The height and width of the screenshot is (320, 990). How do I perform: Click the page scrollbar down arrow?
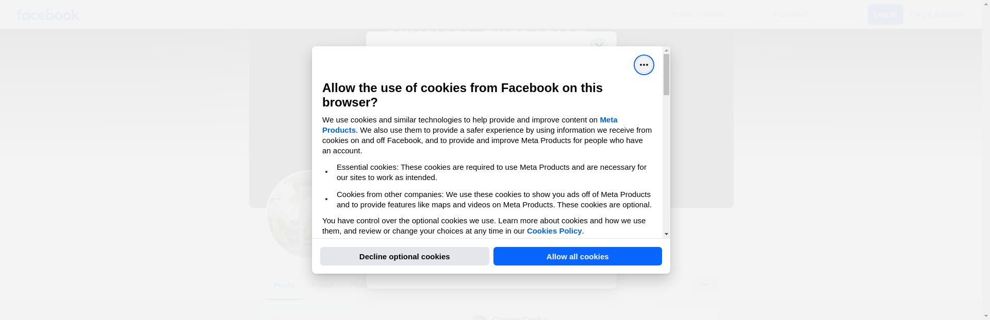[986, 316]
